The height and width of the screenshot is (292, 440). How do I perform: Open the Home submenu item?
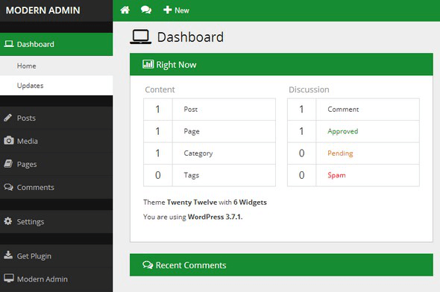coord(56,66)
